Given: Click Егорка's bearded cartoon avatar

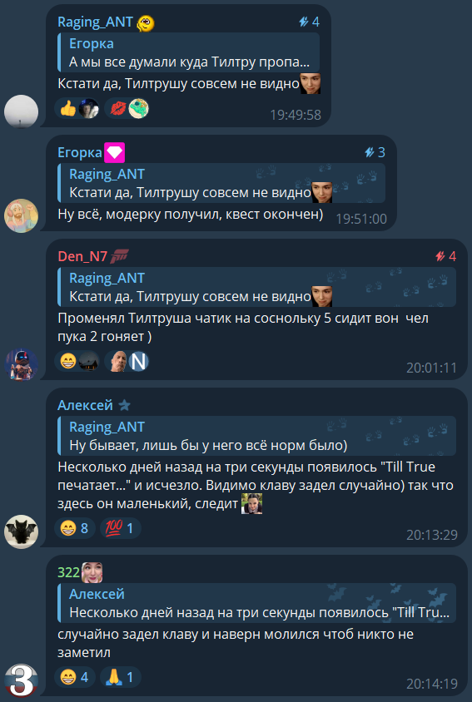Looking at the screenshot, I should pos(21,215).
